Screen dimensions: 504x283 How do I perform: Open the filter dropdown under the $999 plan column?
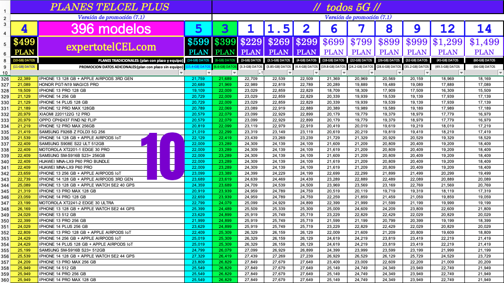(427, 73)
